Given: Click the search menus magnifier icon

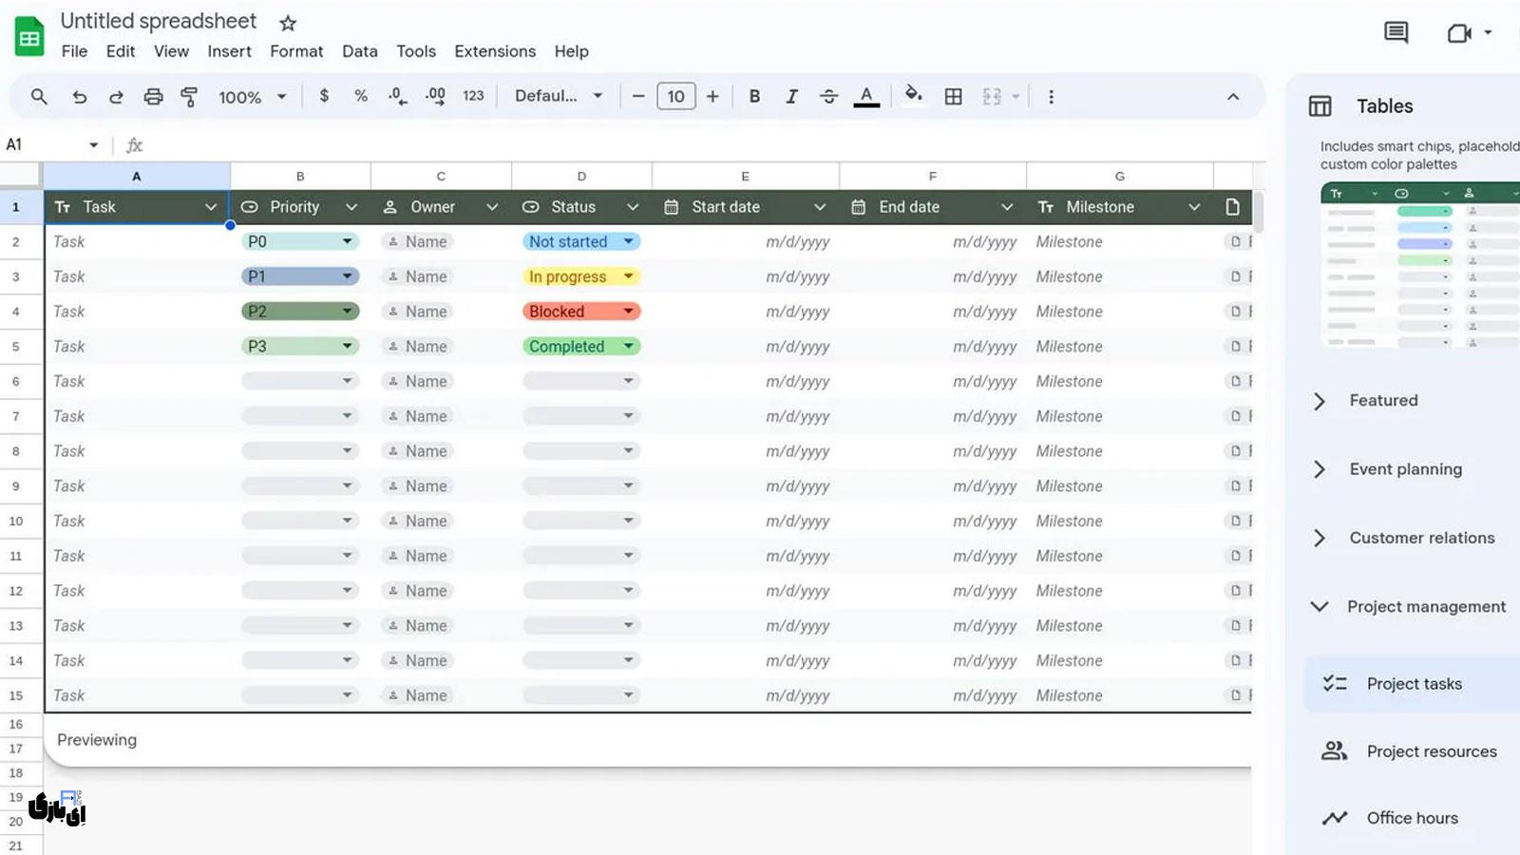Looking at the screenshot, I should [x=39, y=96].
